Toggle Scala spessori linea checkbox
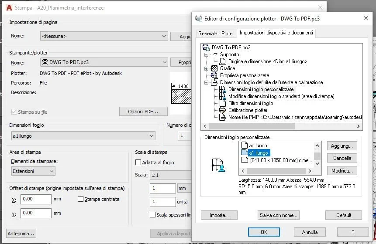 pyautogui.click(x=152, y=214)
